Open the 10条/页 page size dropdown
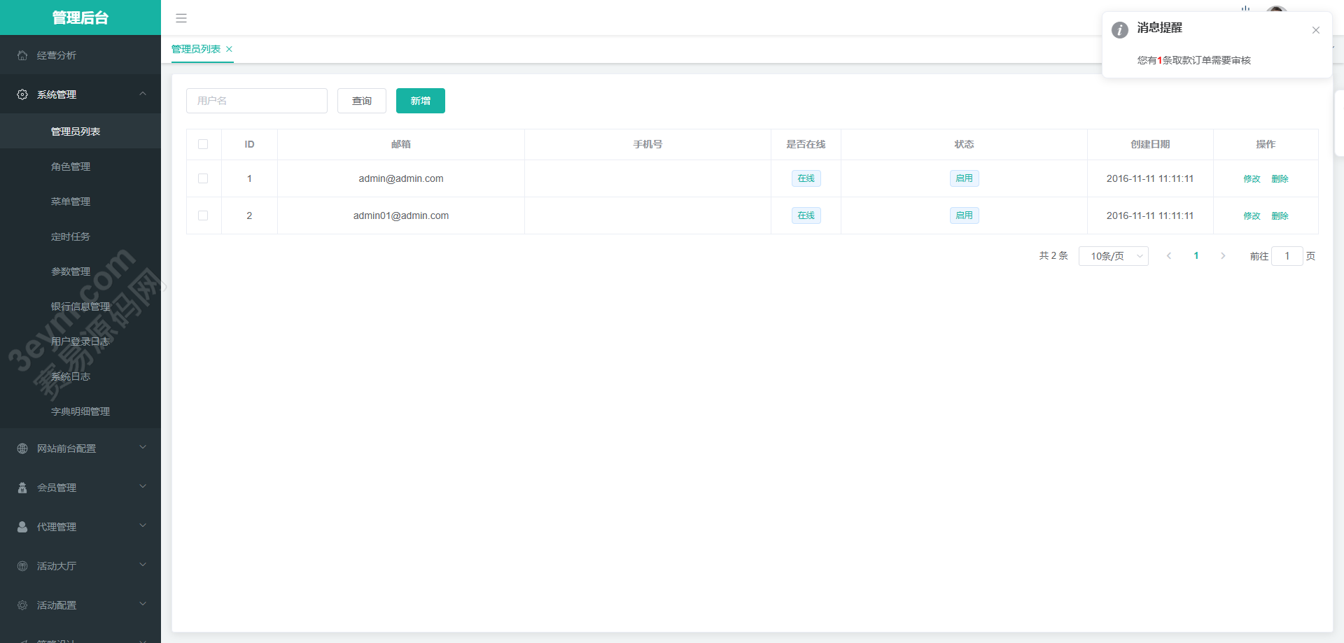Image resolution: width=1344 pixels, height=643 pixels. [x=1113, y=256]
